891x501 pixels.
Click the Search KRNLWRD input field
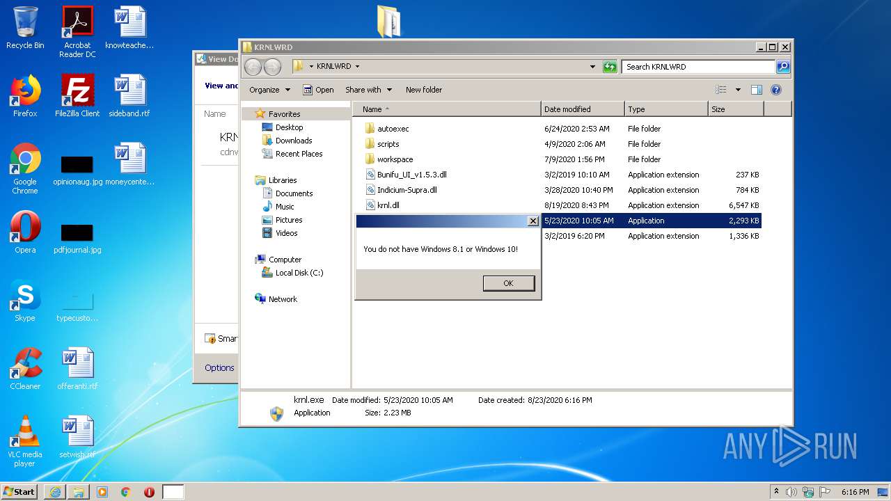tap(698, 67)
